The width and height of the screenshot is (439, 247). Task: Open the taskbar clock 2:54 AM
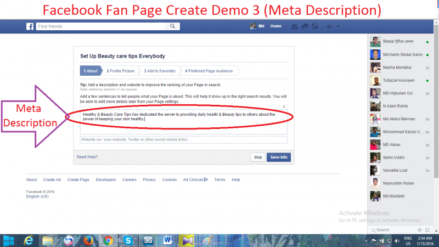tap(425, 241)
